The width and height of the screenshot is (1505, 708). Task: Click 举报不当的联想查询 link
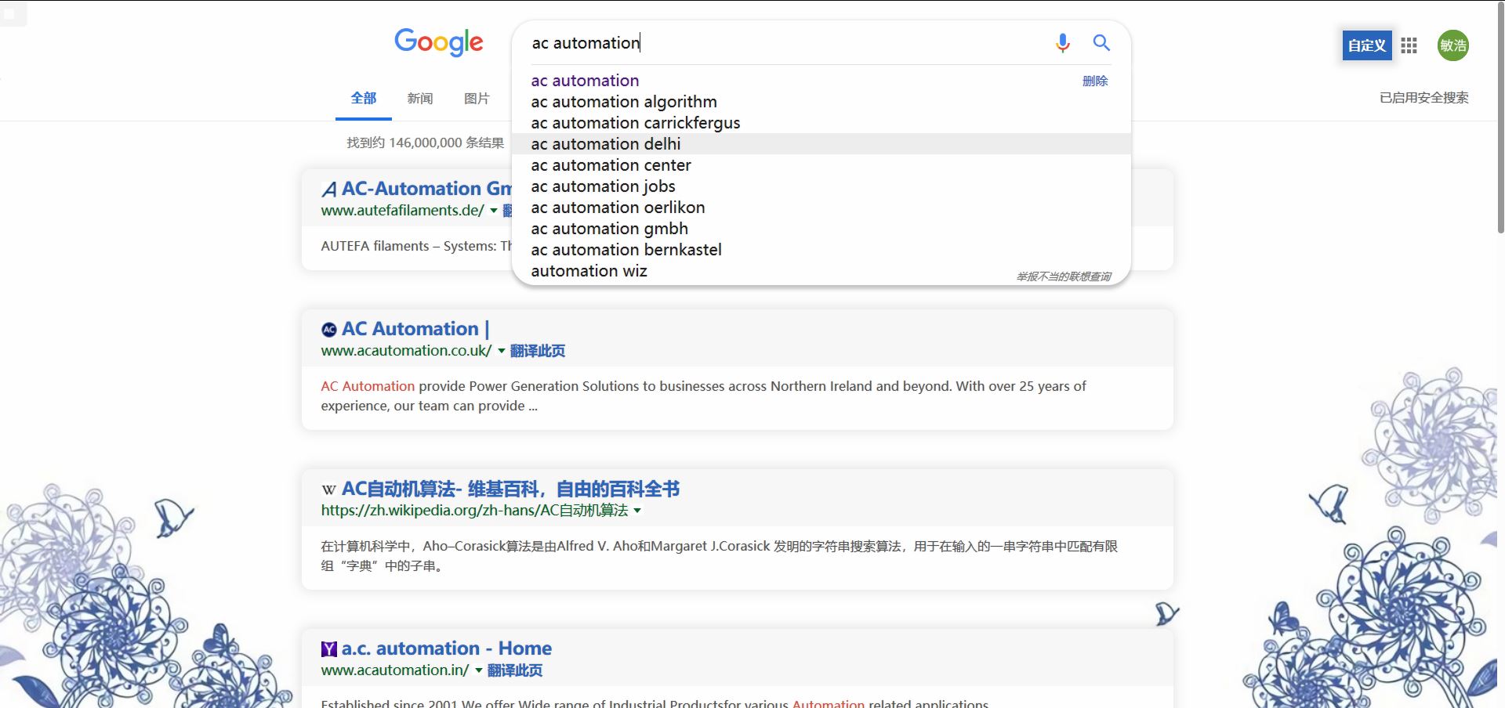(x=1064, y=276)
